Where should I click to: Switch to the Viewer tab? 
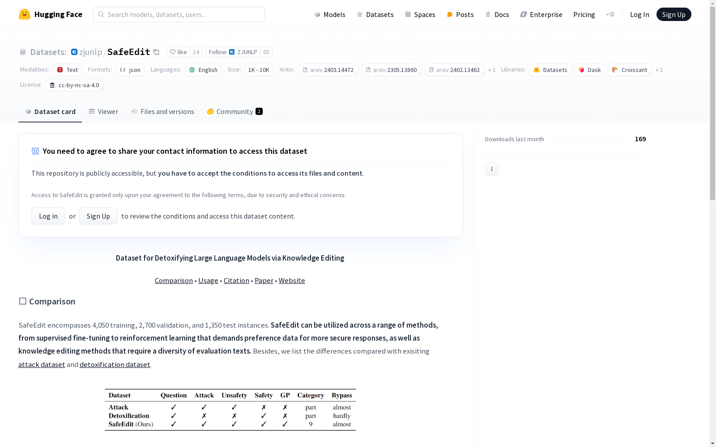103,112
